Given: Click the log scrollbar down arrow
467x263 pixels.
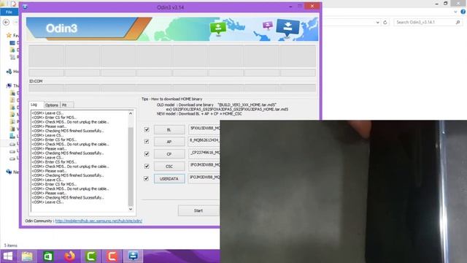Looking at the screenshot, I should point(131,209).
